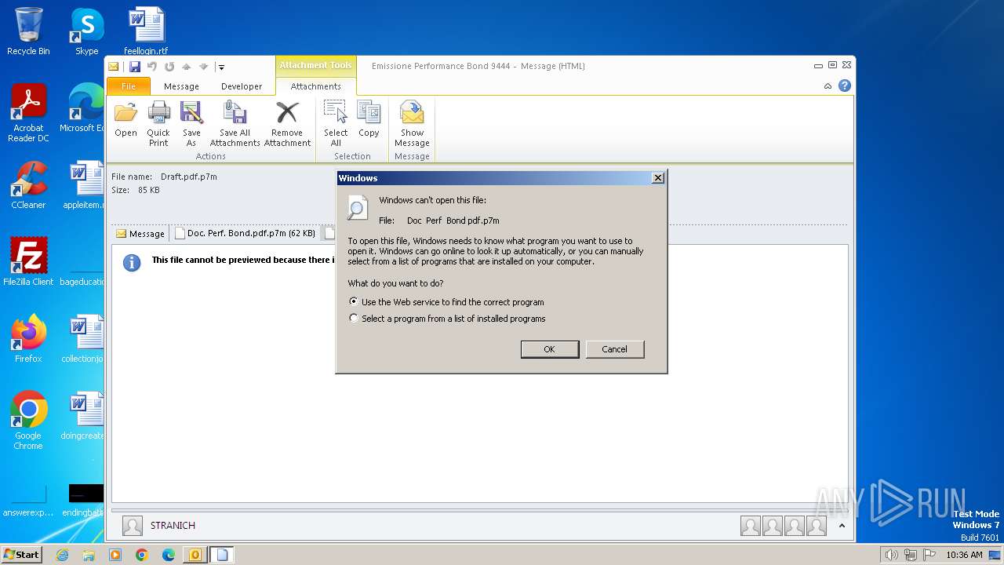Click the Show desktop button
The image size is (1004, 565).
tap(996, 555)
